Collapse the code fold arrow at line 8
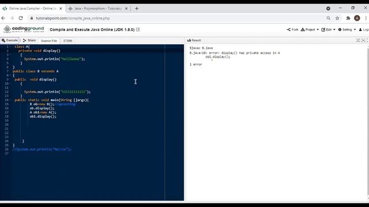 (x=10, y=75)
